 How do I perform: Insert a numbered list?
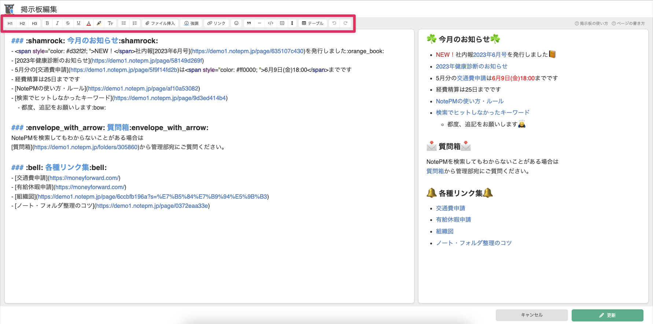[x=135, y=23]
